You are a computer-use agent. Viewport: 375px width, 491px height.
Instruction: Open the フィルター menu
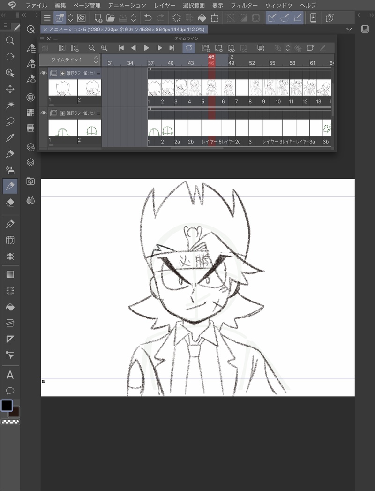[244, 5]
